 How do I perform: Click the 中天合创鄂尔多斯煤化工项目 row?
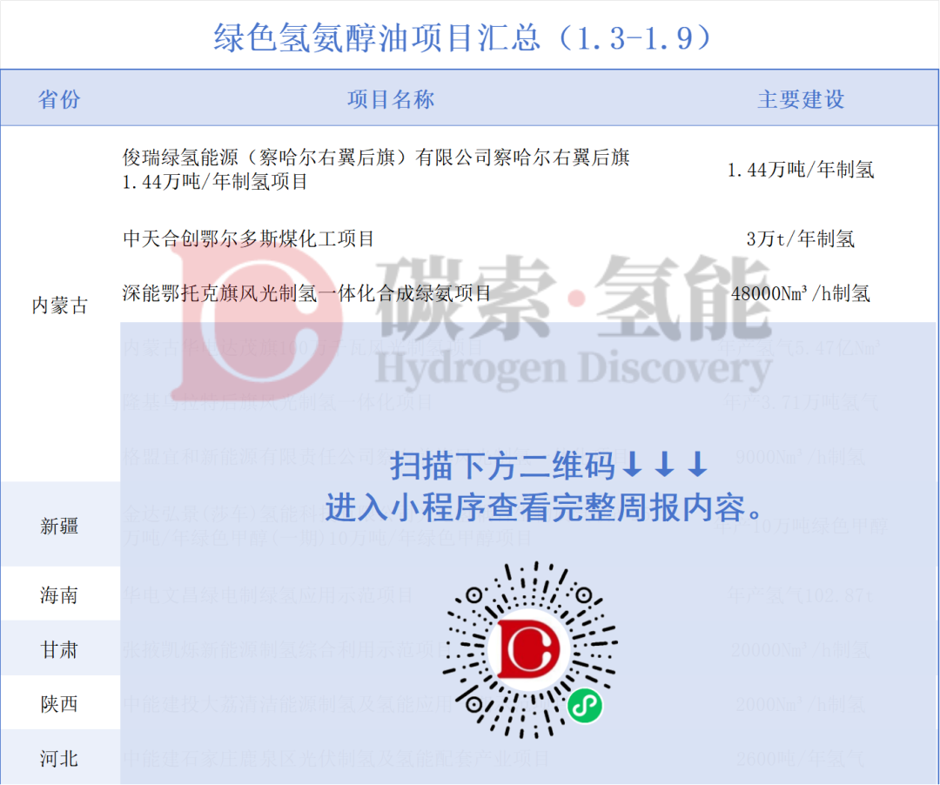249,238
